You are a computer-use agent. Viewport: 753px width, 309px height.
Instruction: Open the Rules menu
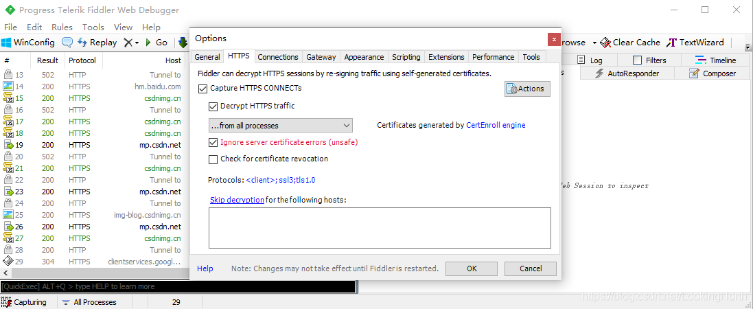click(62, 27)
